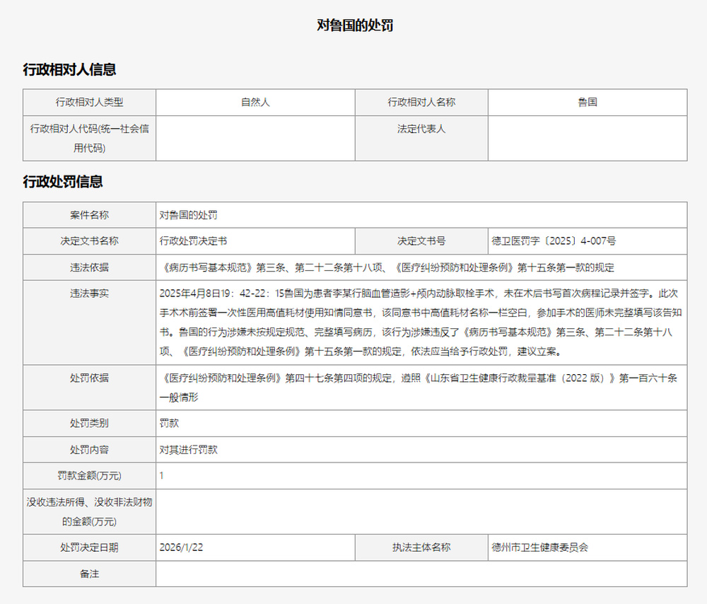Click the case name value in the table
This screenshot has width=707, height=604.
[x=183, y=215]
